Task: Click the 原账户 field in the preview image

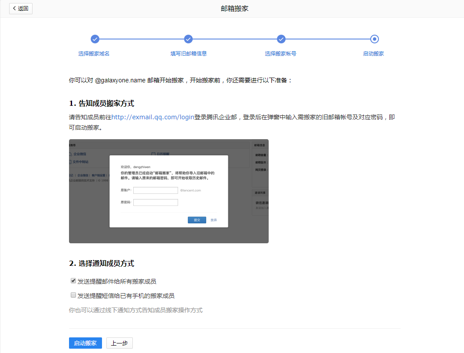Action: 155,190
